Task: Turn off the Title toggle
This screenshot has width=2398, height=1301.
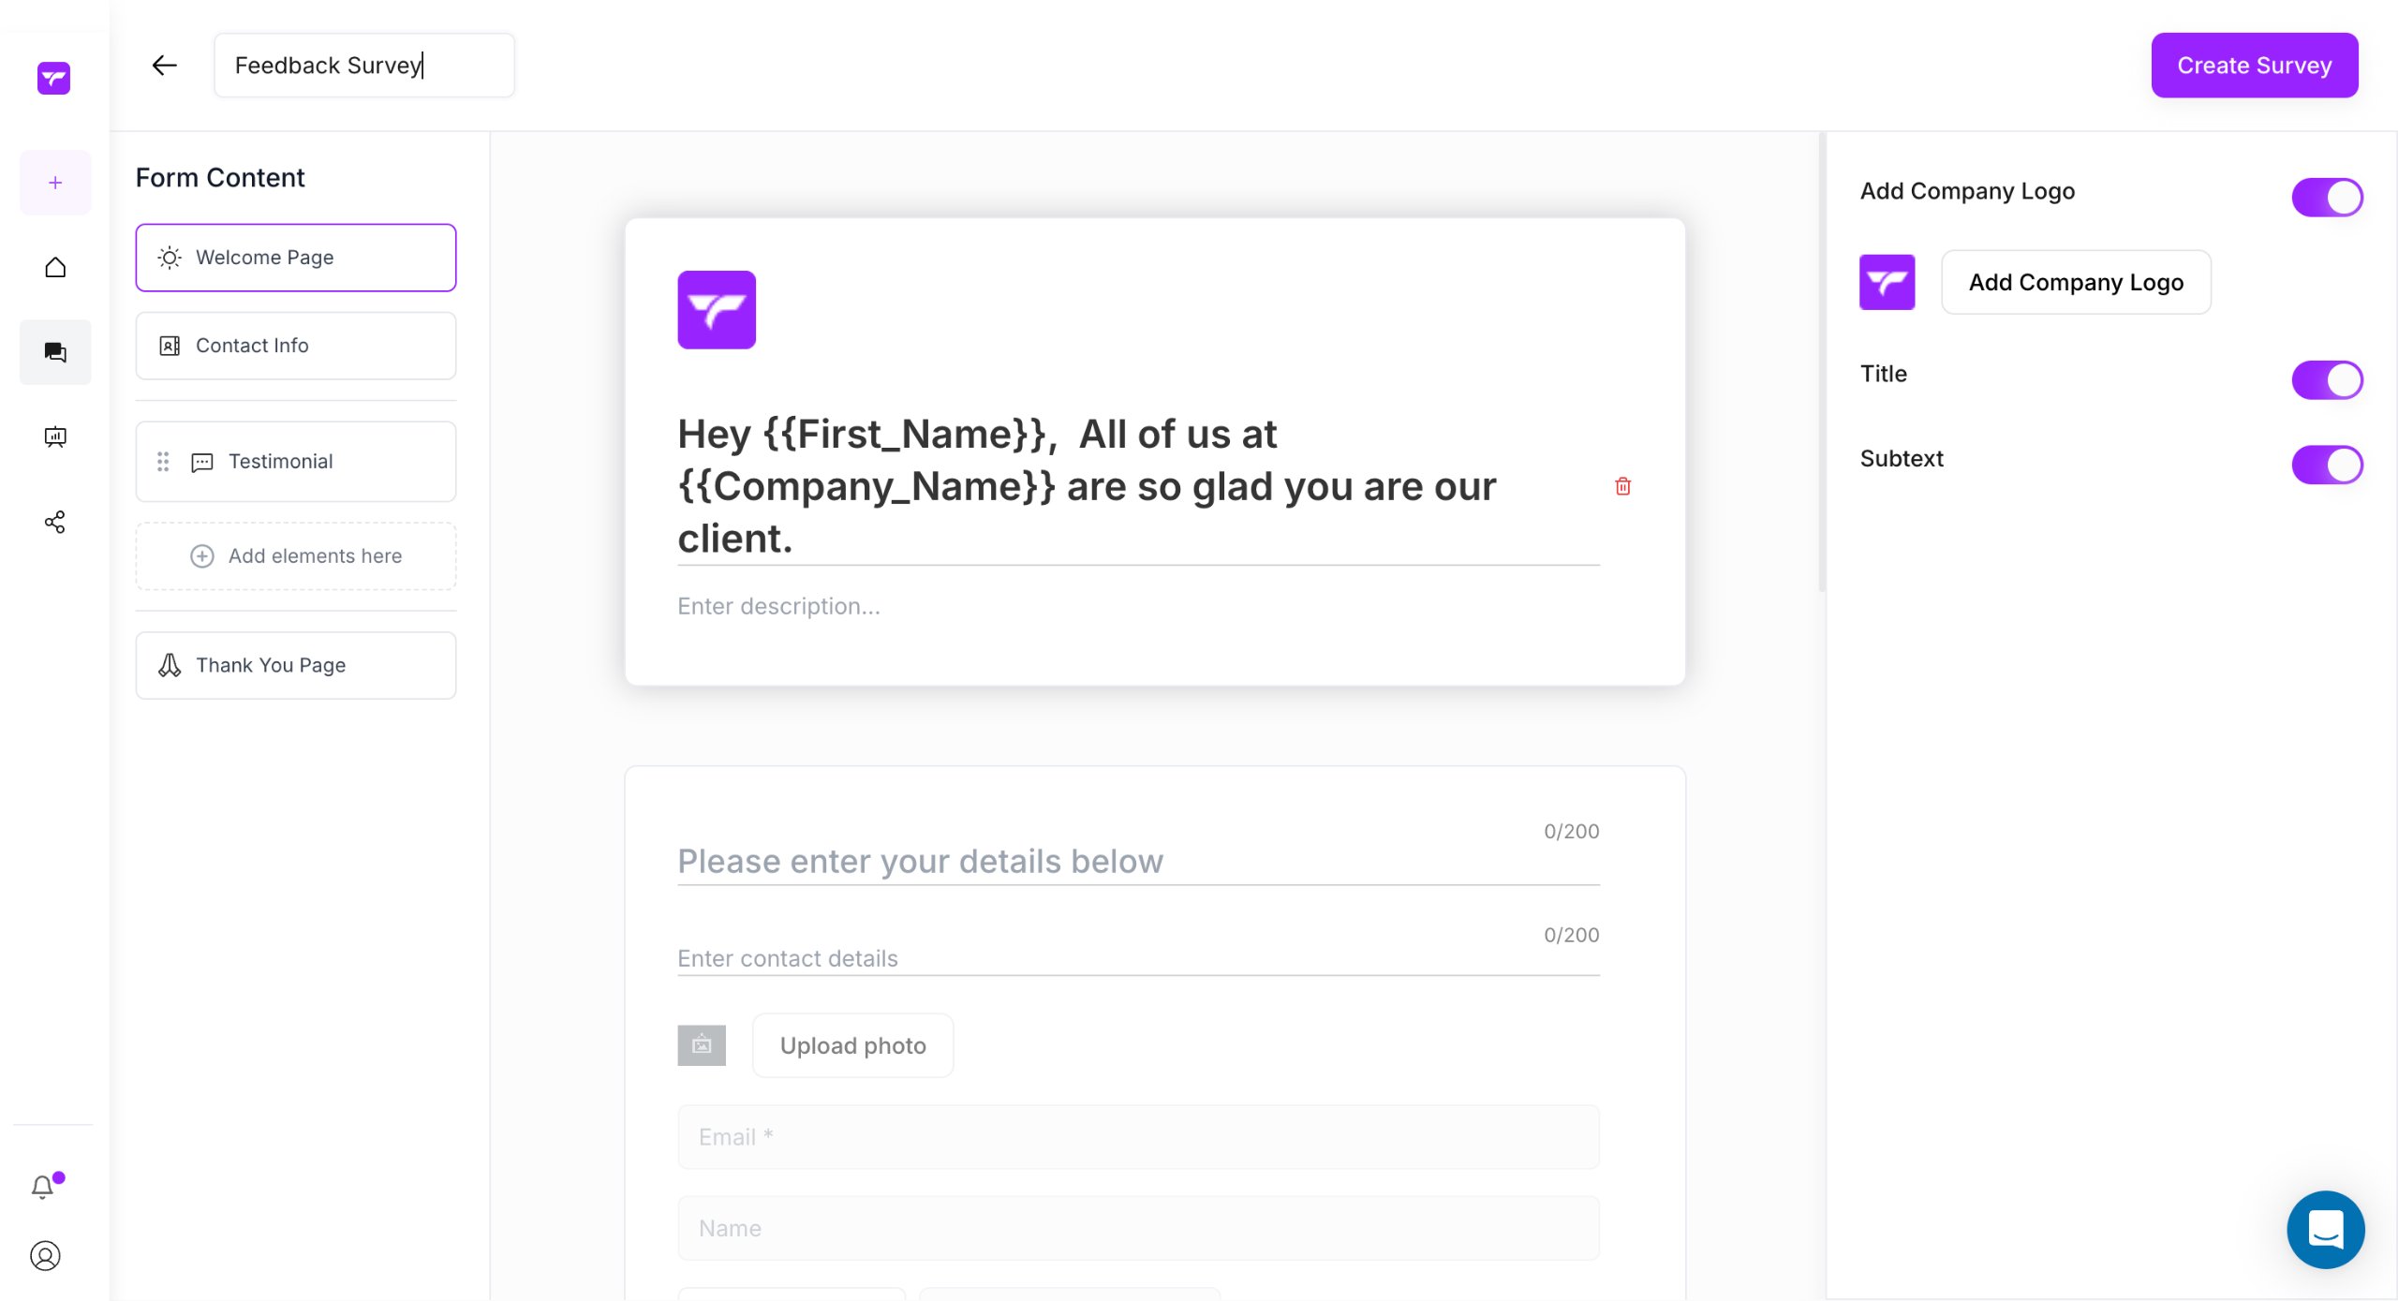Action: pyautogui.click(x=2327, y=380)
